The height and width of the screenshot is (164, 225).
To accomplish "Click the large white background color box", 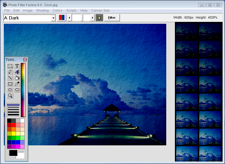I will point(21,156).
